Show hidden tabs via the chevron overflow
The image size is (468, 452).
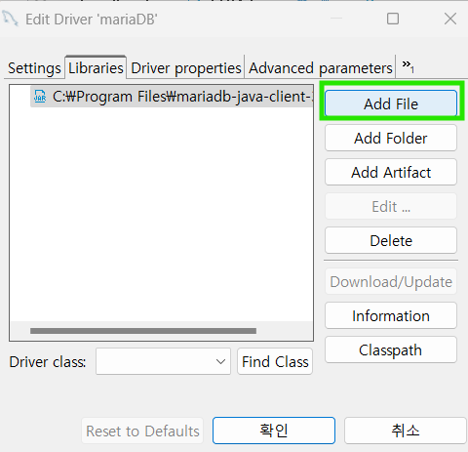408,66
